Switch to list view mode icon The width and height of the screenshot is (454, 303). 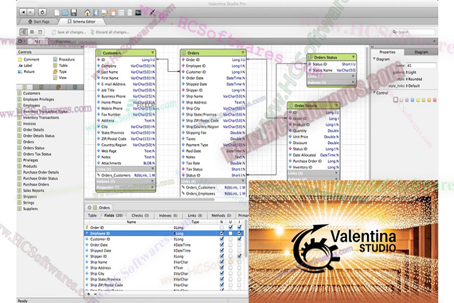coord(32,32)
